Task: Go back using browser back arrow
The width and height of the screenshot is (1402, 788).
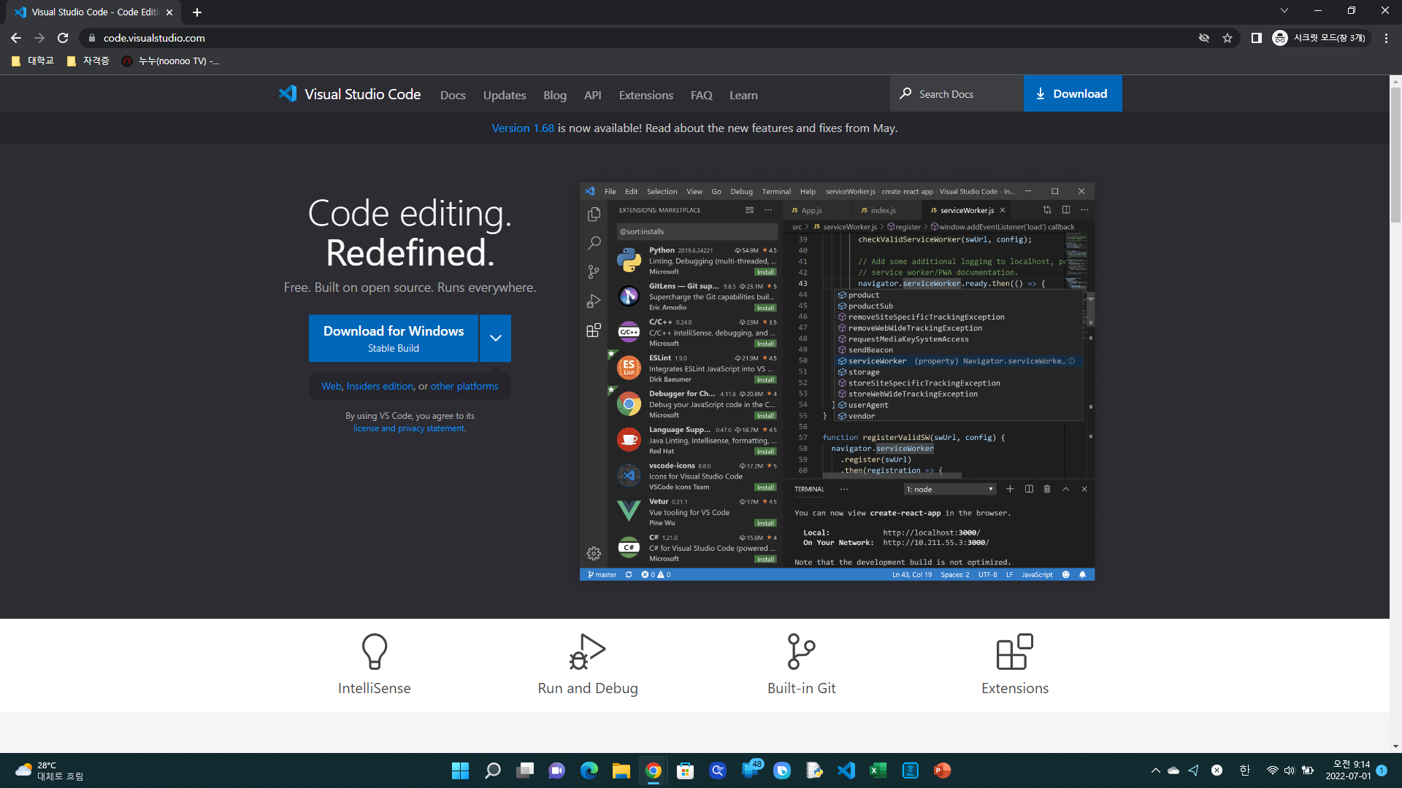Action: pos(16,38)
